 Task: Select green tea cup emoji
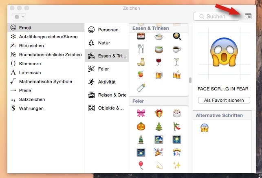click(159, 49)
